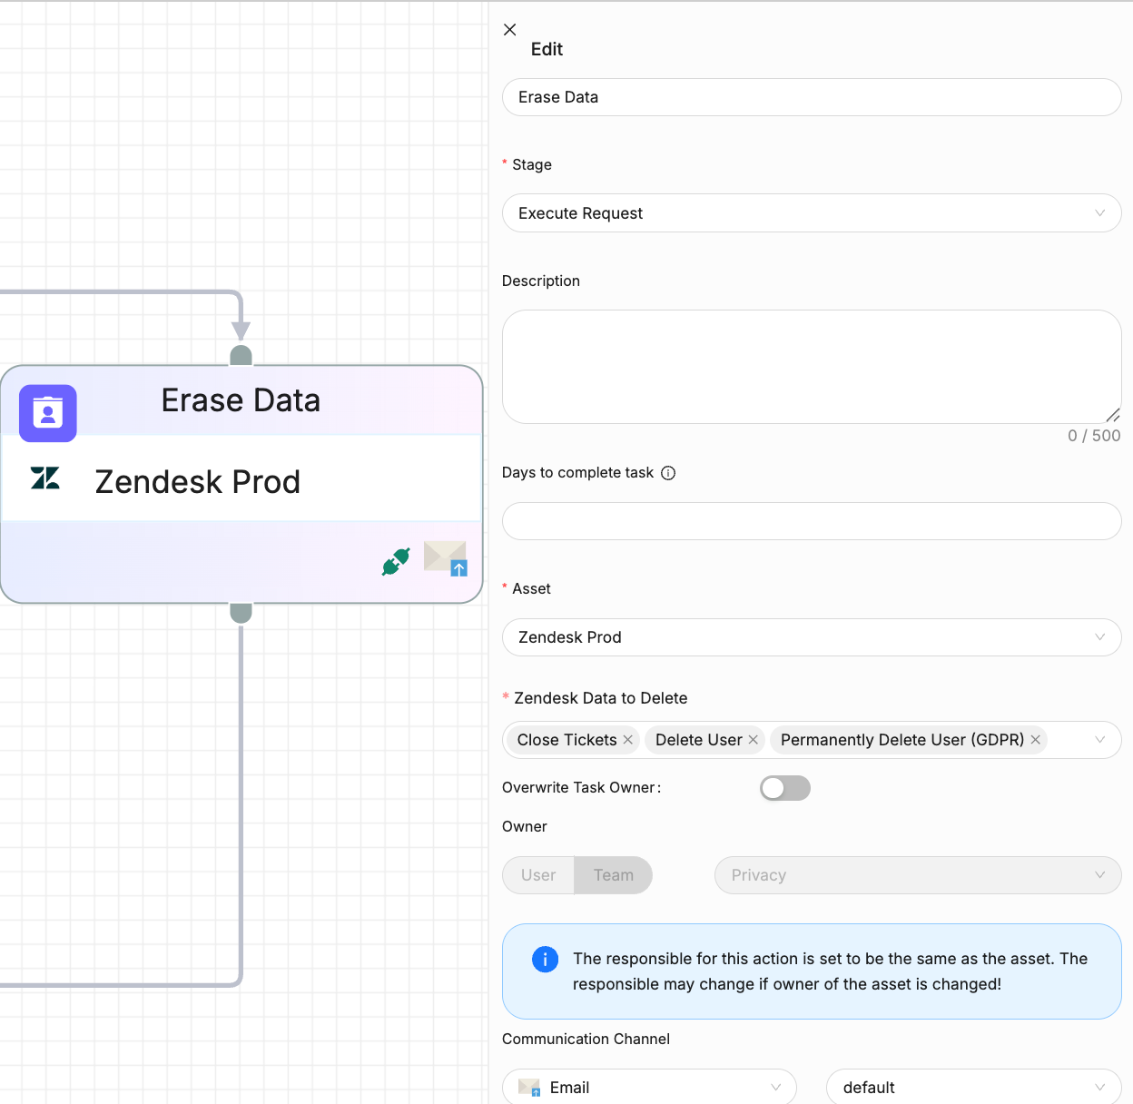Click the Zendesk logo in the node
The image size is (1133, 1104).
(x=45, y=478)
